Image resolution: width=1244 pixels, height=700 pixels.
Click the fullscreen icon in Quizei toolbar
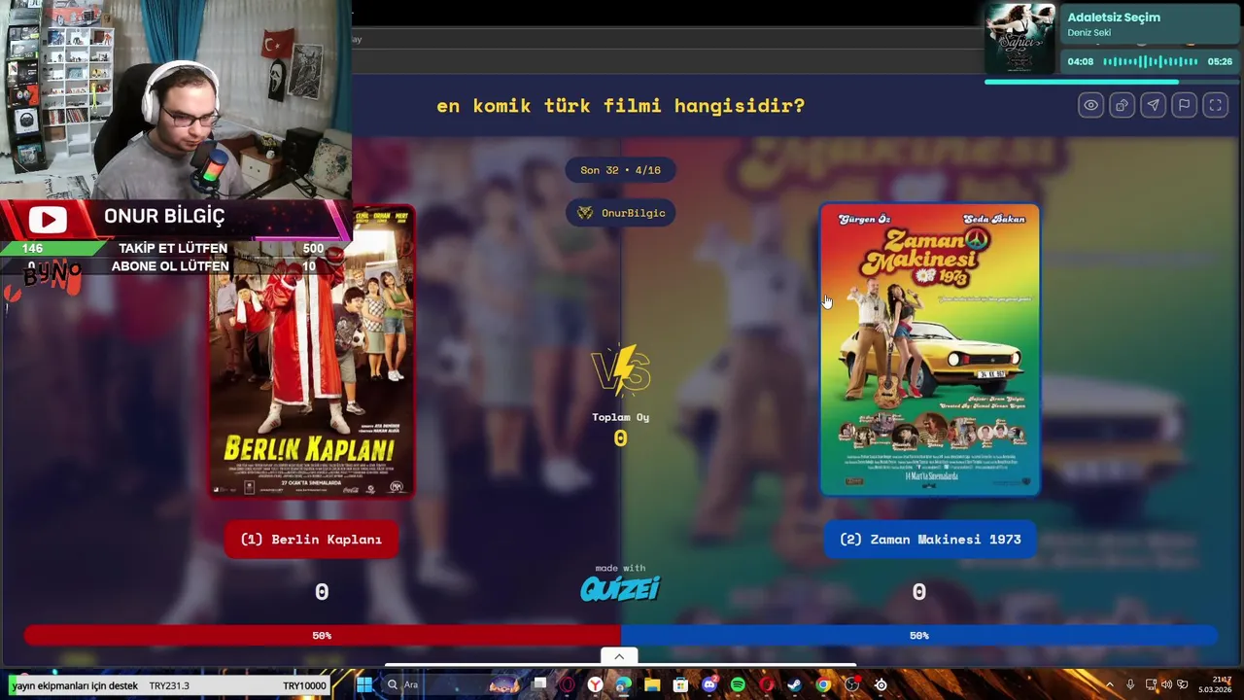[x=1215, y=105]
